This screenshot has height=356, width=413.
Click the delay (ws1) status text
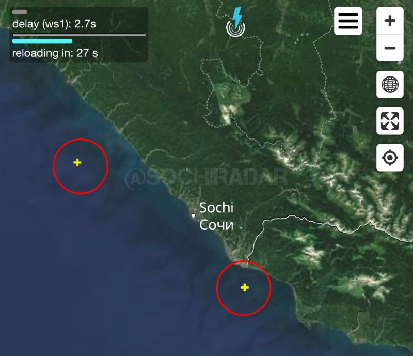(54, 24)
